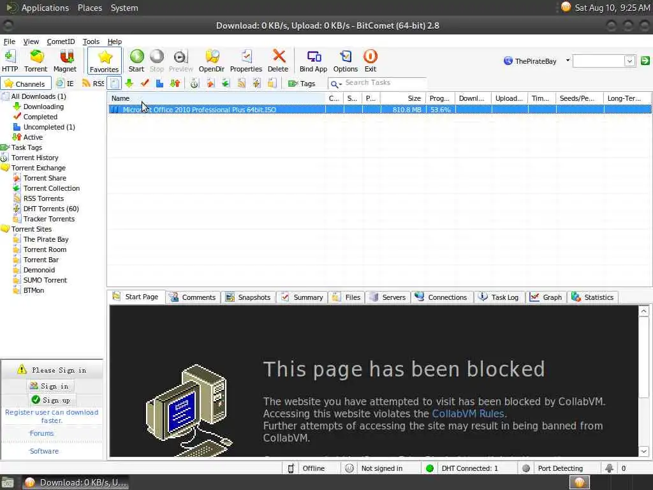Open the Applications menu in top panel
Viewport: 653px width, 490px height.
click(x=45, y=8)
